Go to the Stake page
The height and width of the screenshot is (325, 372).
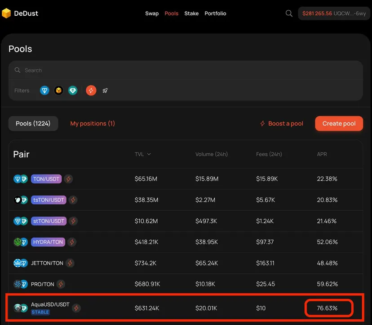pyautogui.click(x=191, y=13)
